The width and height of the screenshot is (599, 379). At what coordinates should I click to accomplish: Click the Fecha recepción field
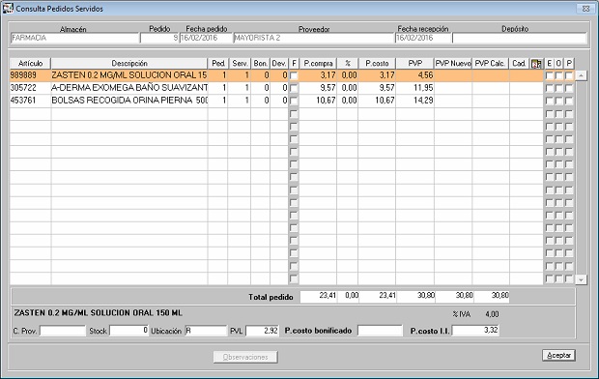pos(423,38)
